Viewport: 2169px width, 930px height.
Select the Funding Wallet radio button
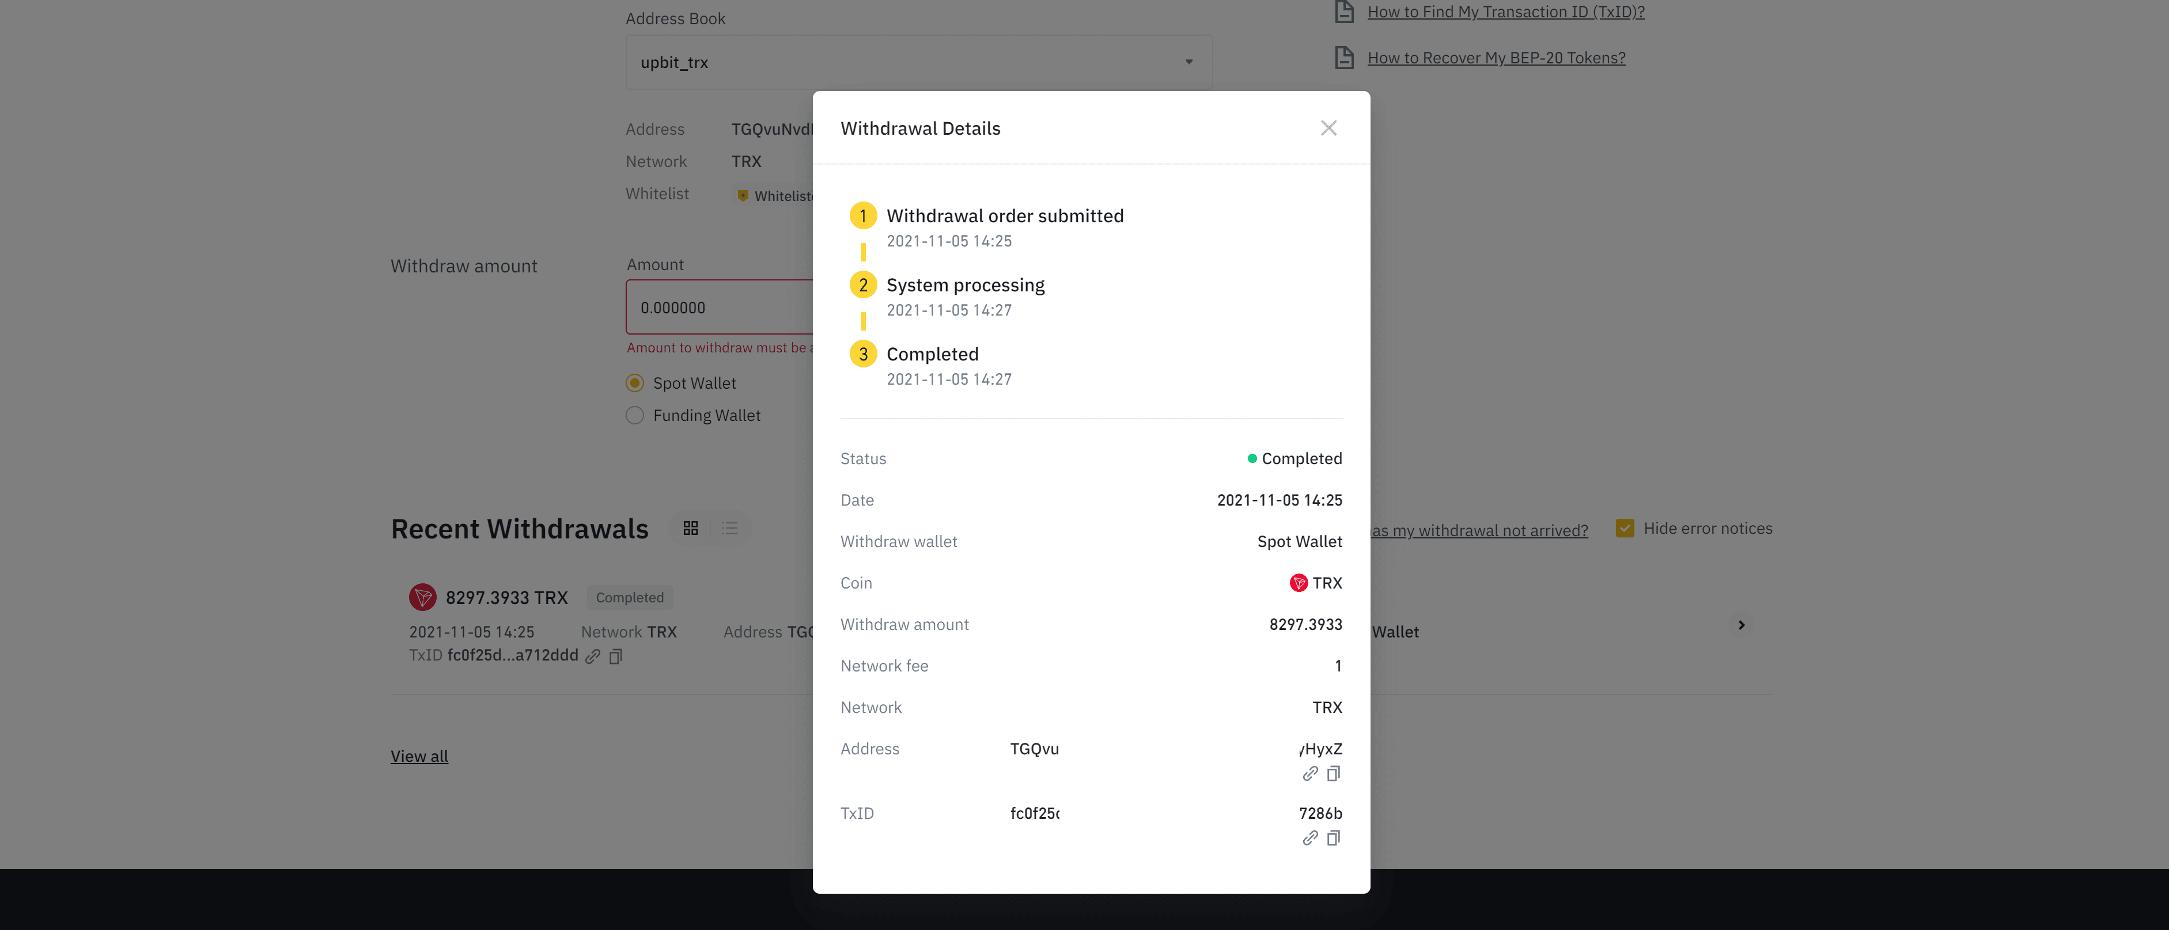[635, 415]
